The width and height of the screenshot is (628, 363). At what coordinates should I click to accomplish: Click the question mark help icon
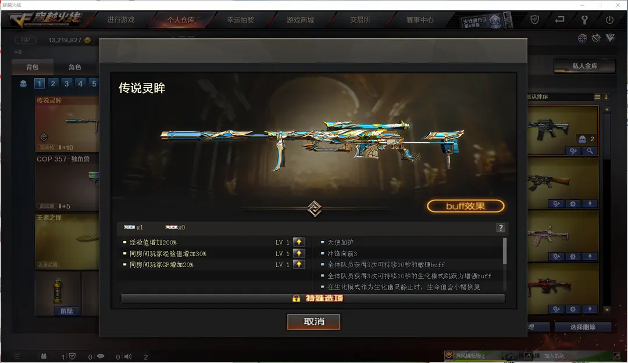[x=501, y=228]
